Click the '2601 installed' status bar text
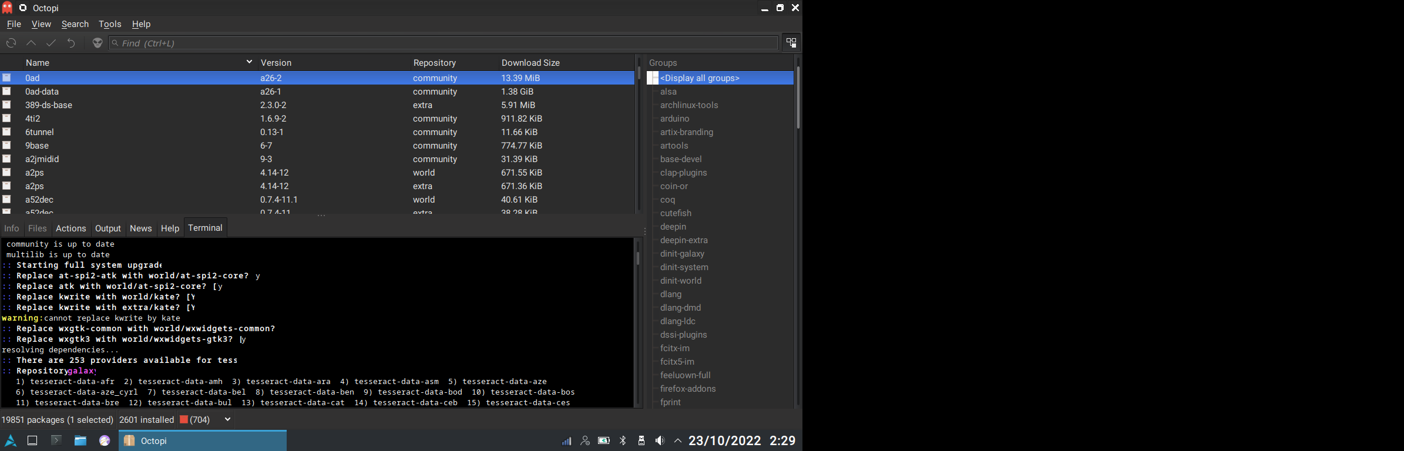The height and width of the screenshot is (451, 1404). pos(146,419)
